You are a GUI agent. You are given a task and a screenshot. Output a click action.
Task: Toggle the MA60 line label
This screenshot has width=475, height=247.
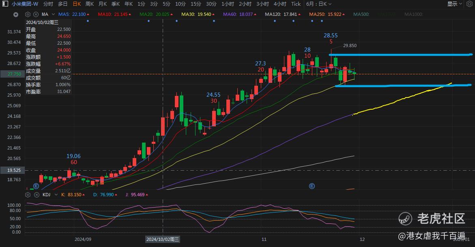click(240, 14)
